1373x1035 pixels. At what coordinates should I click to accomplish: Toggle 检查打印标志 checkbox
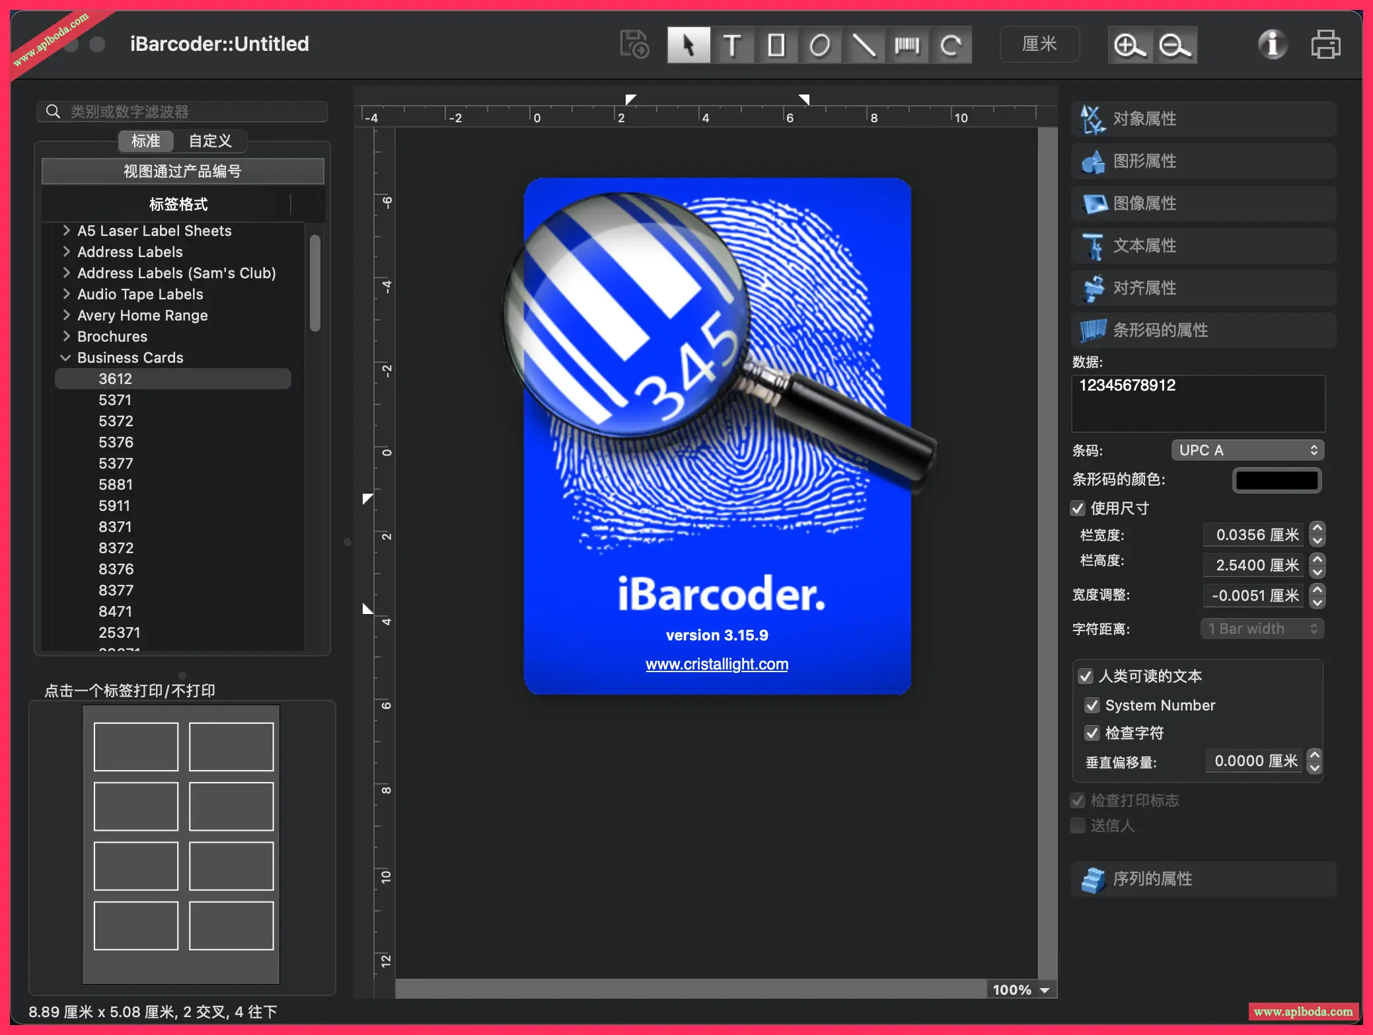pos(1078,800)
